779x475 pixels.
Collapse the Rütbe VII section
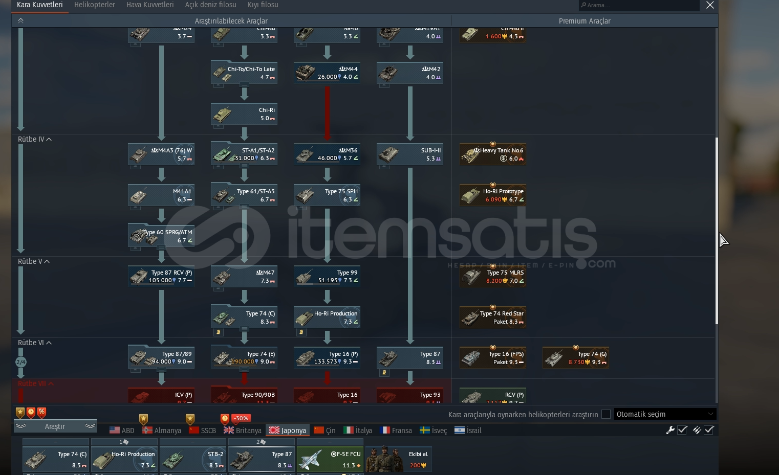tap(36, 383)
